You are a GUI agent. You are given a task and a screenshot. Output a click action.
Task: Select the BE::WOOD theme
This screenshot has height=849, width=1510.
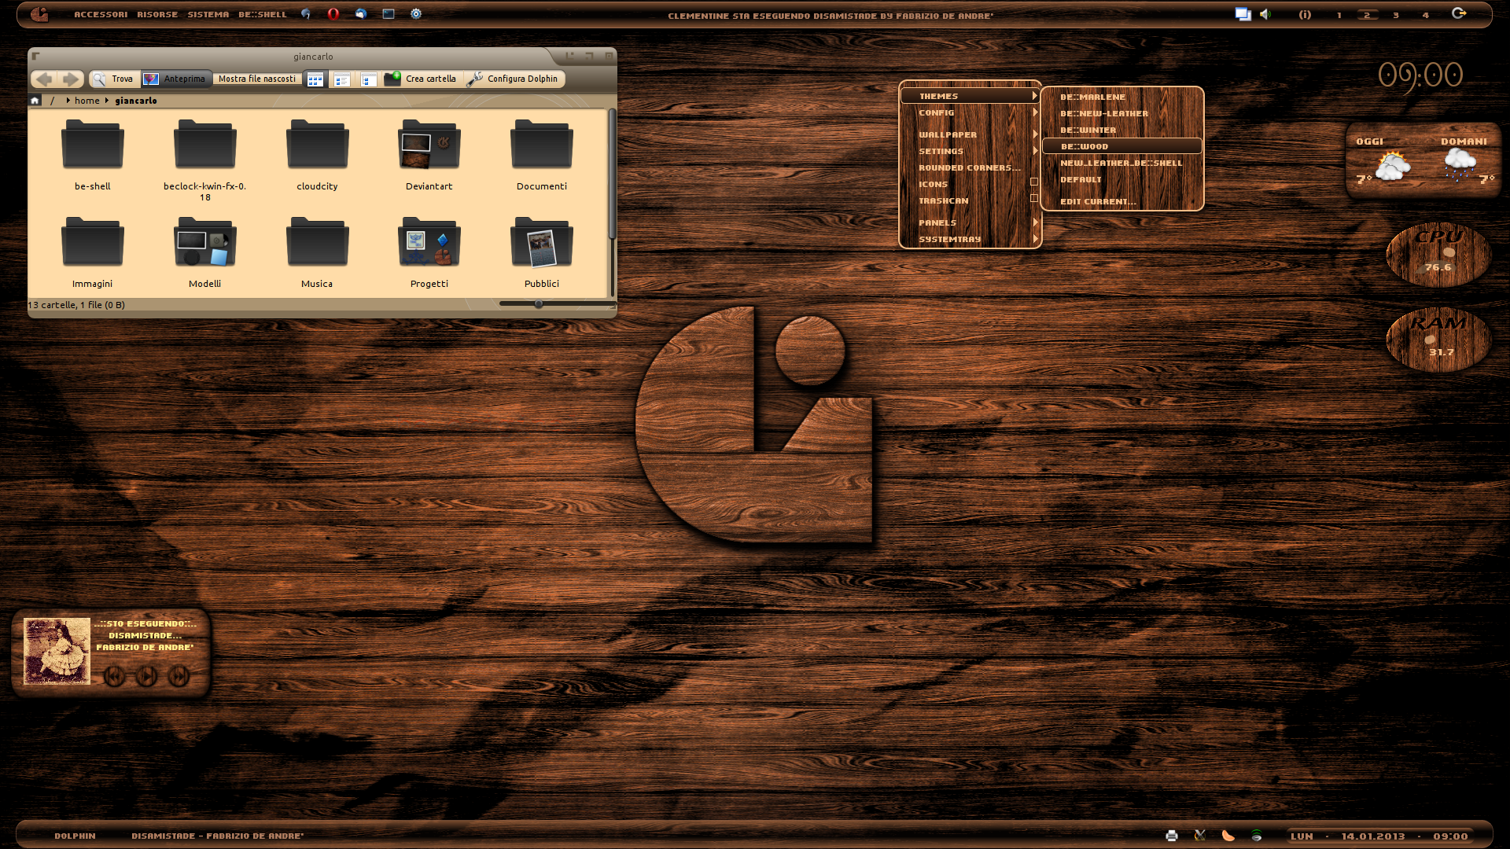click(x=1122, y=146)
